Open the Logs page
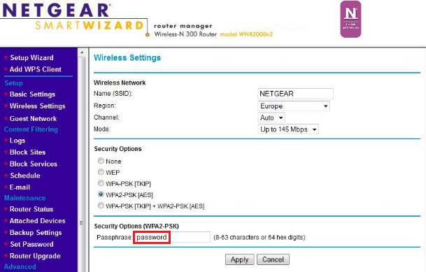 coord(17,141)
